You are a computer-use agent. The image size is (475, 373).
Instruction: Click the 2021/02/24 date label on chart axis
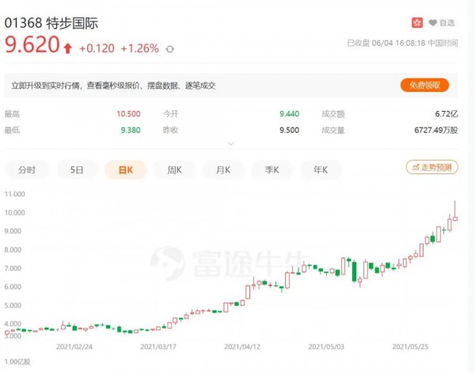coord(74,347)
